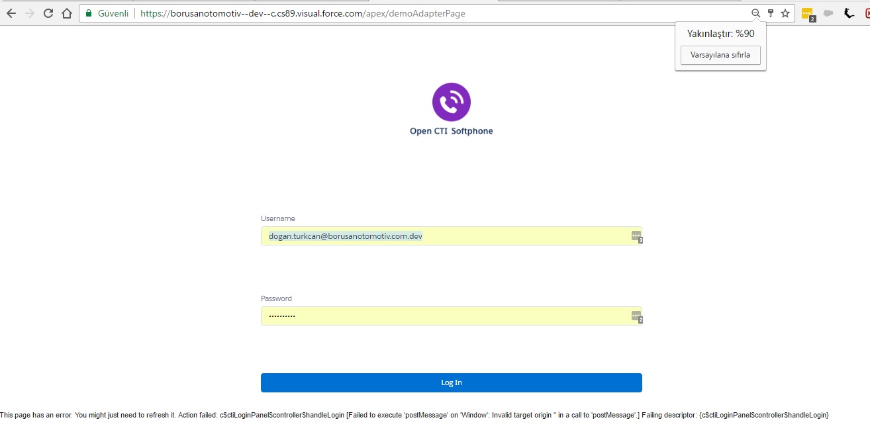Viewport: 870px width, 442px height.
Task: Click the purple Open CTI Softphone logo
Action: point(451,101)
